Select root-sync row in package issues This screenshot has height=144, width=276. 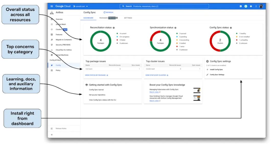click(113, 69)
